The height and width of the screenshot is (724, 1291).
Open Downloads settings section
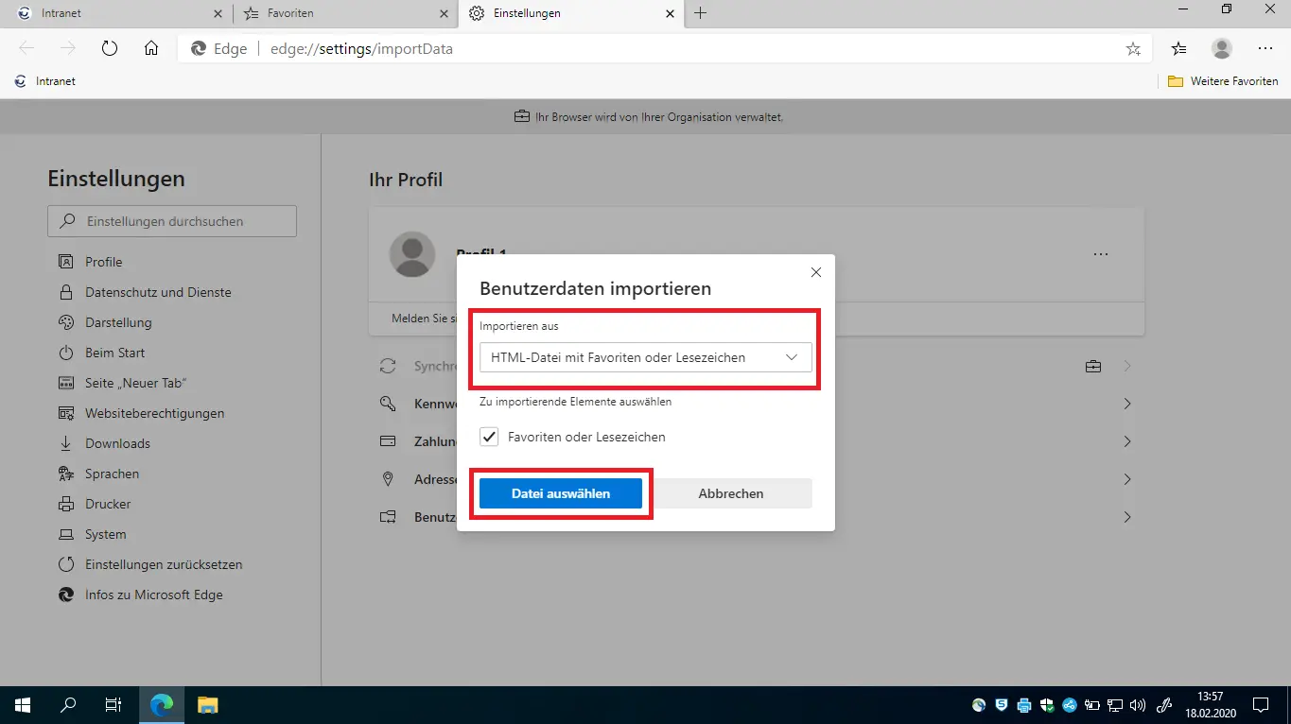click(117, 443)
